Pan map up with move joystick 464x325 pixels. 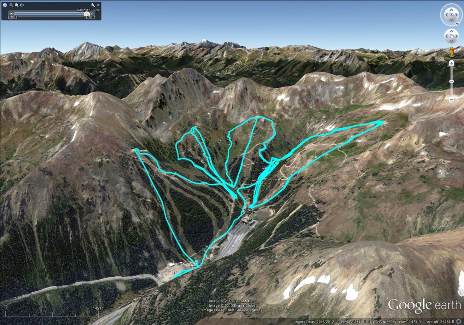(452, 31)
